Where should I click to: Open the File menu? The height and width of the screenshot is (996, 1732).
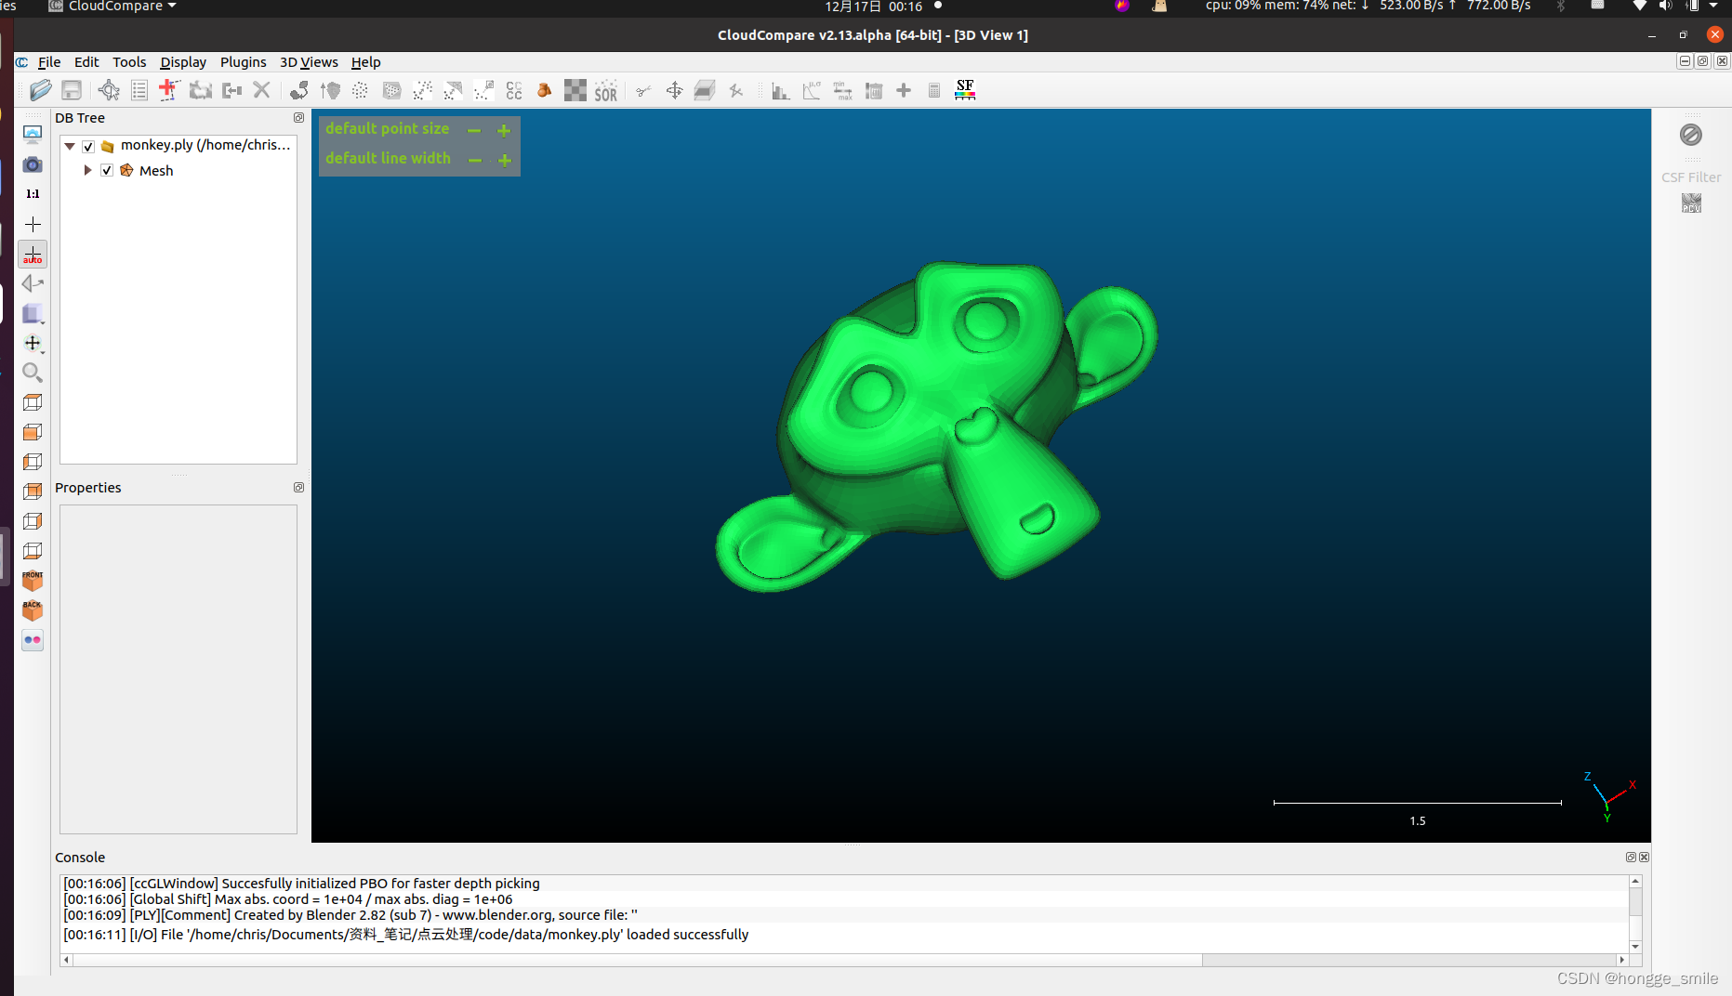pyautogui.click(x=49, y=62)
